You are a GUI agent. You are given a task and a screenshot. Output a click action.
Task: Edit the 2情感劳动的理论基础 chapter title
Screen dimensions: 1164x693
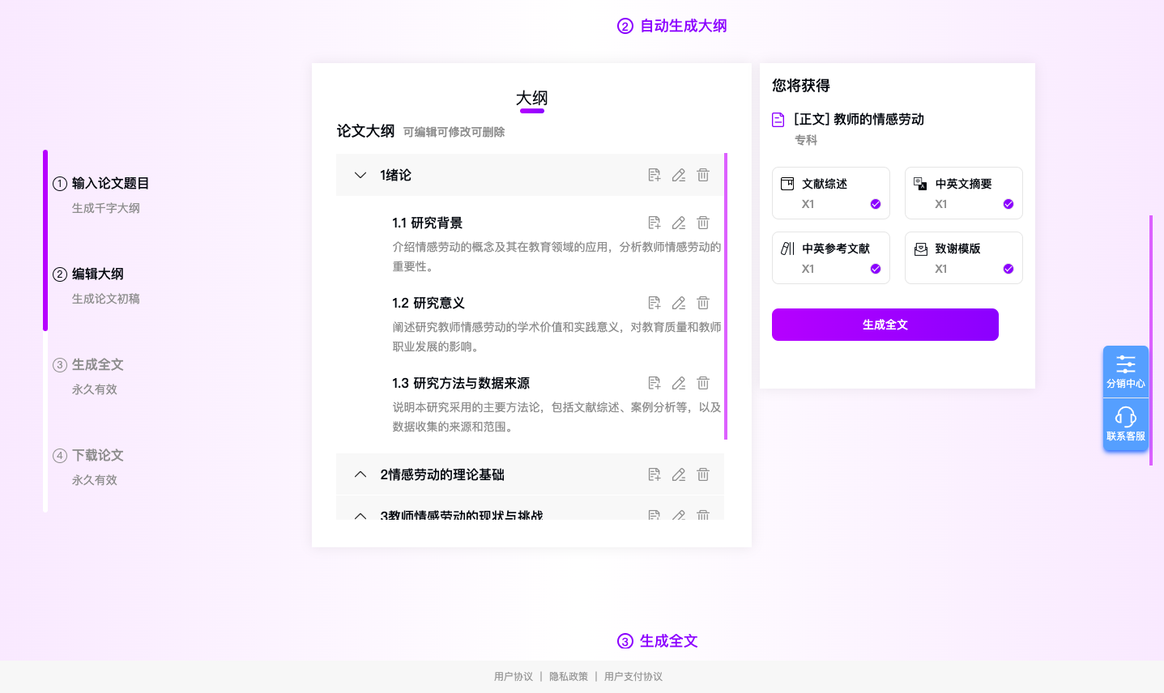coord(679,474)
